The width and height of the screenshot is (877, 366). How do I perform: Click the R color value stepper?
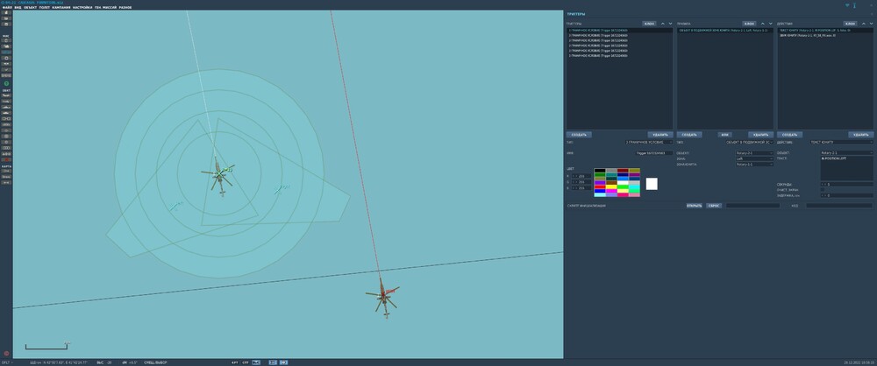[x=581, y=176]
